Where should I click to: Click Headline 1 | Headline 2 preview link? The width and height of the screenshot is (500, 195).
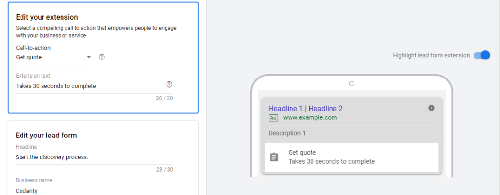pyautogui.click(x=306, y=109)
